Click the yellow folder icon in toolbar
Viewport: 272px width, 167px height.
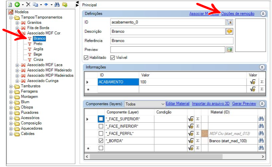[65, 5]
